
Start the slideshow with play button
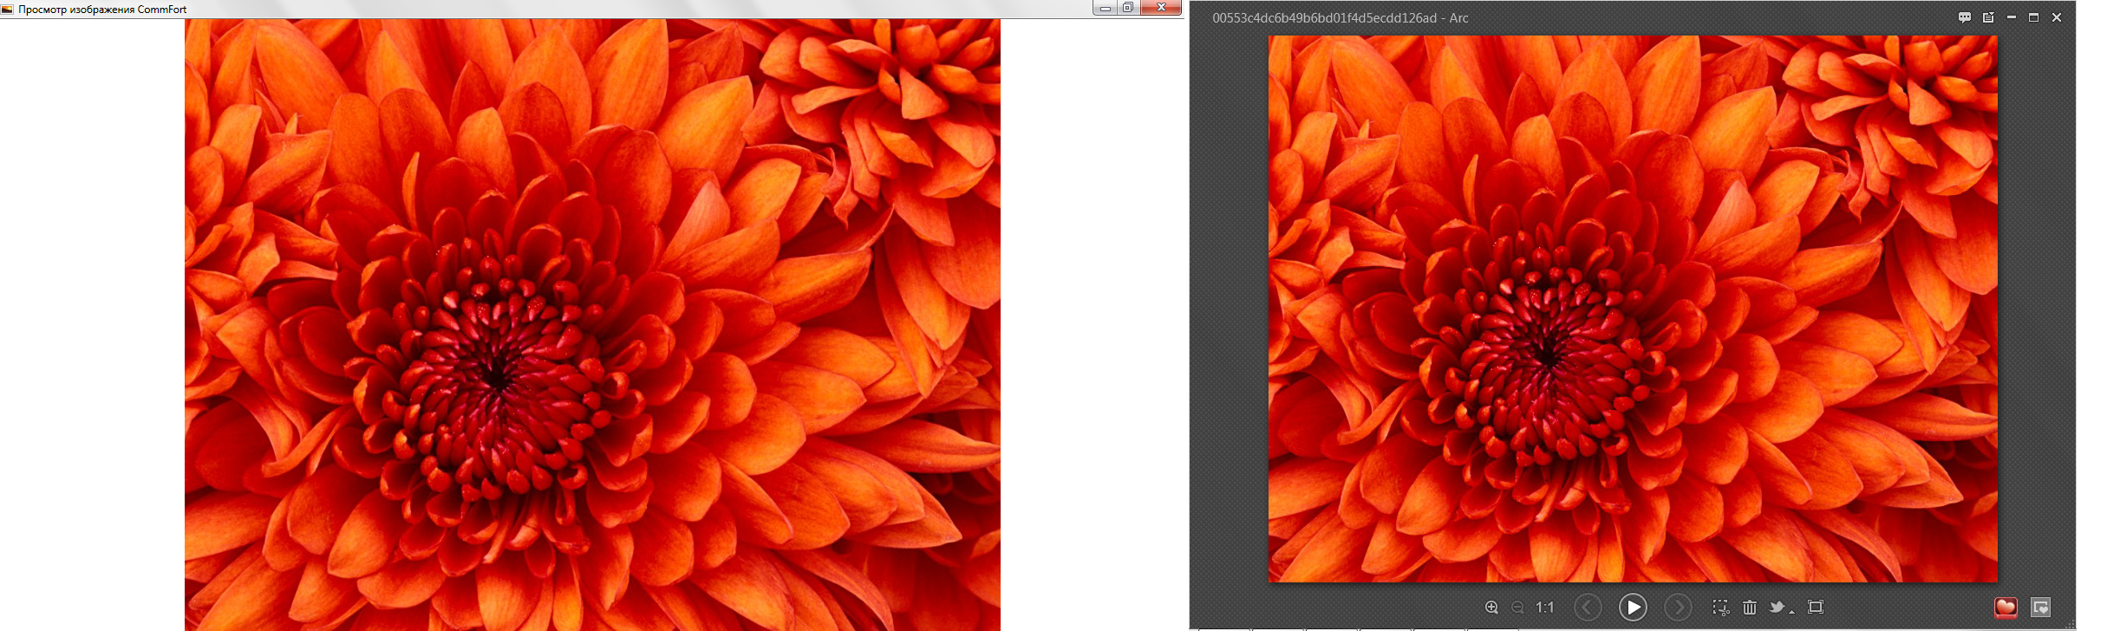click(1633, 608)
